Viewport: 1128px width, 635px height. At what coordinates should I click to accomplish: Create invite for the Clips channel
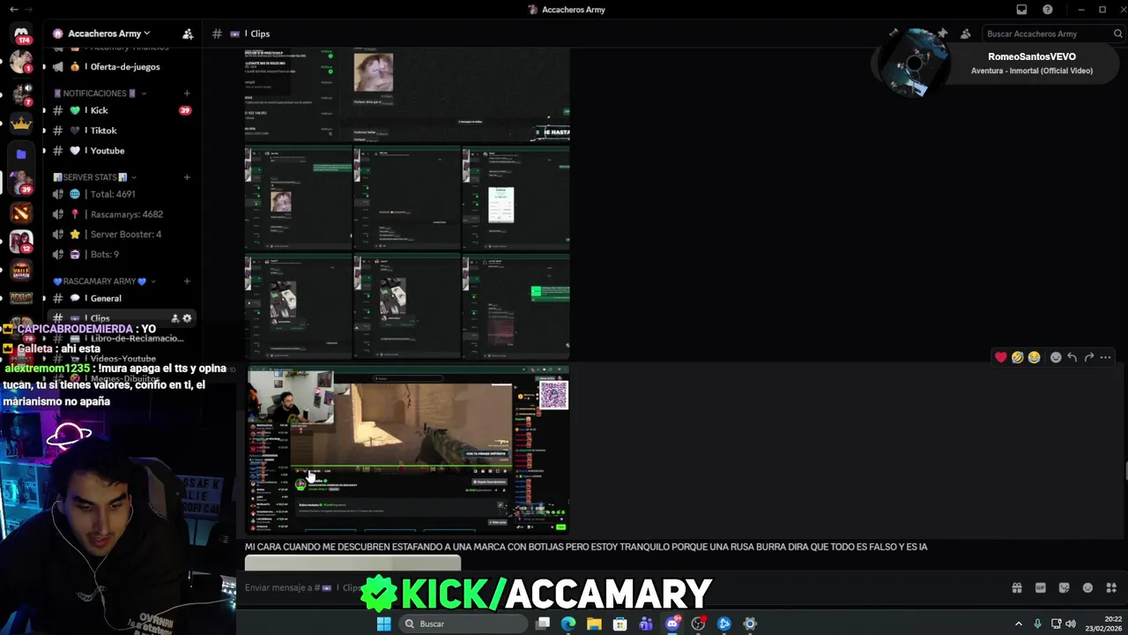pyautogui.click(x=174, y=318)
